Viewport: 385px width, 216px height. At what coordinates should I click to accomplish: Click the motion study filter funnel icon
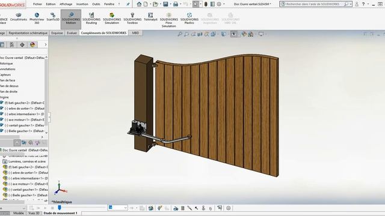pyautogui.click(x=37, y=143)
